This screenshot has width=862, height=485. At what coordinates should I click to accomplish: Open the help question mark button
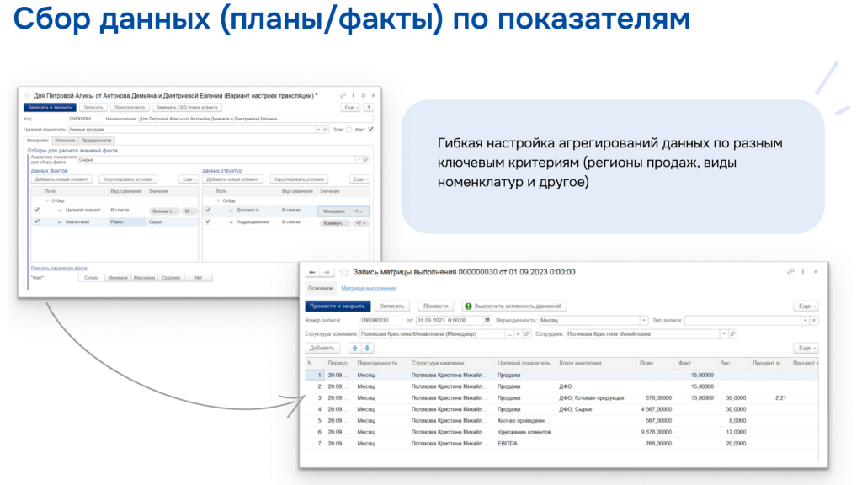pos(369,108)
